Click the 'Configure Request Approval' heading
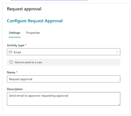 35,21
